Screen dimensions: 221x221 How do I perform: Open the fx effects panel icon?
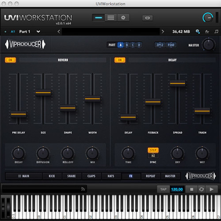(x=207, y=31)
